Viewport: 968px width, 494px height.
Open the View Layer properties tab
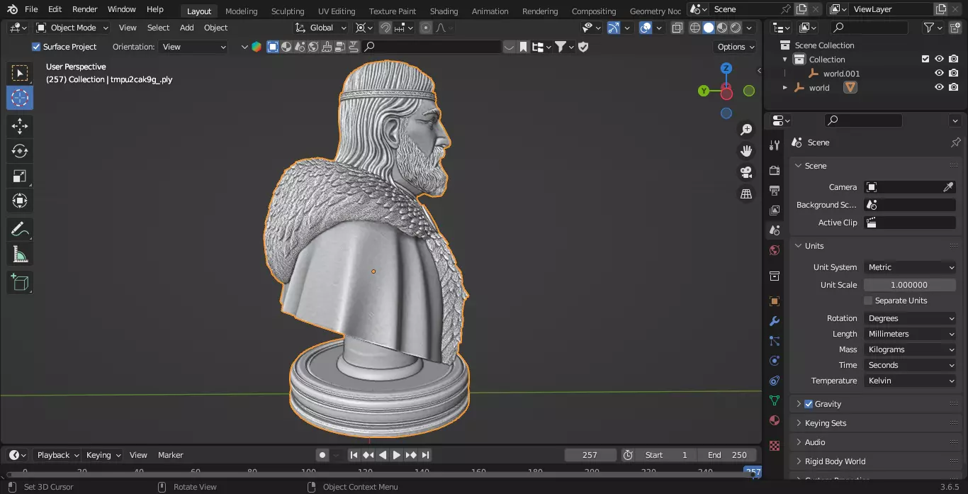point(775,210)
